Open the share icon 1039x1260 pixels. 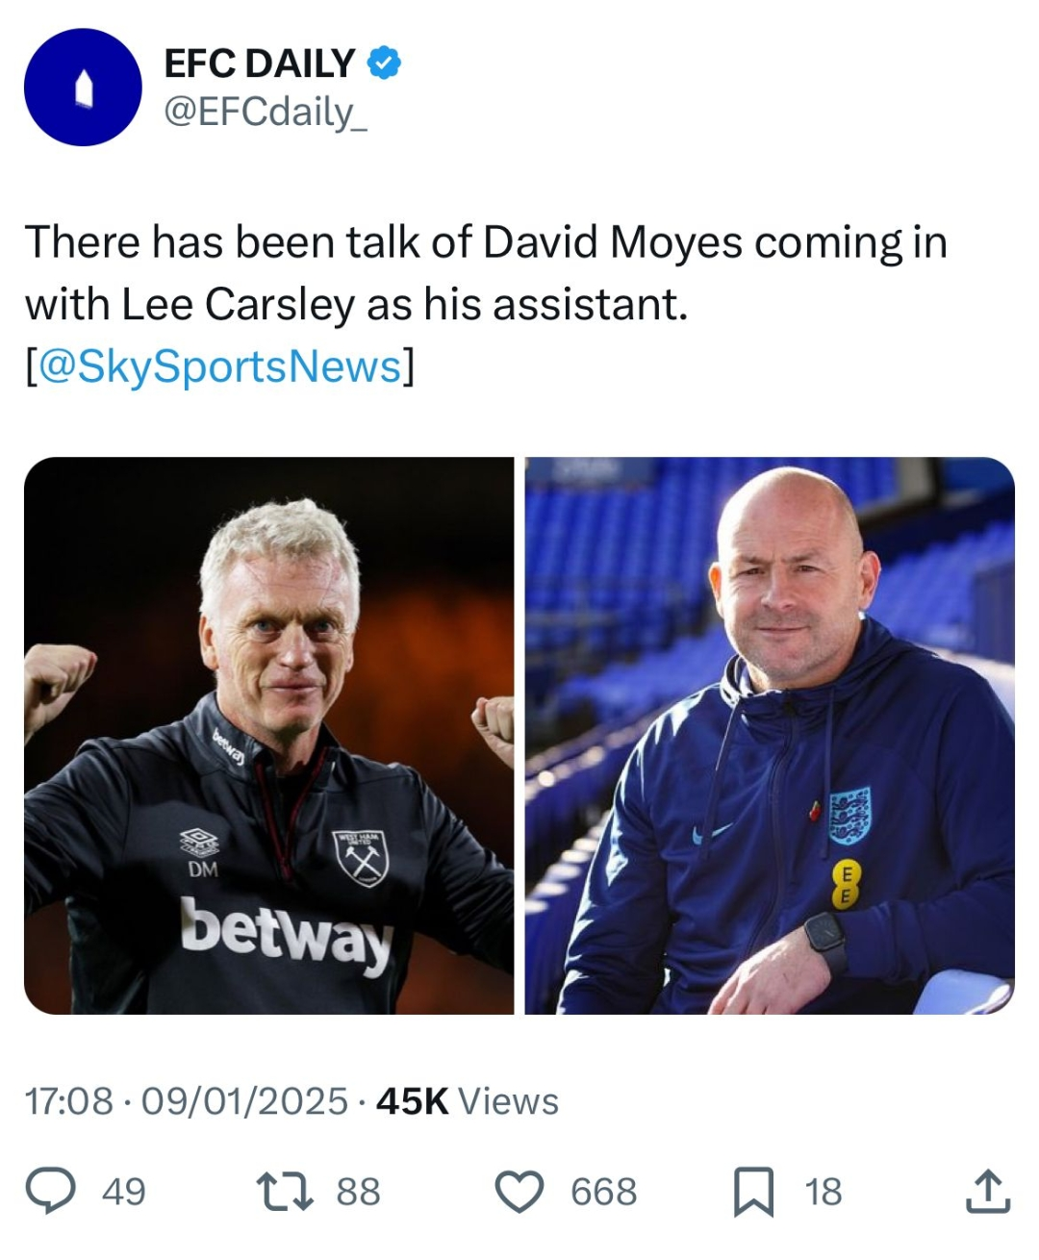(x=988, y=1191)
